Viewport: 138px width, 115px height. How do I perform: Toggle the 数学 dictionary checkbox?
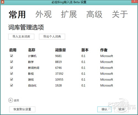coord(12,62)
